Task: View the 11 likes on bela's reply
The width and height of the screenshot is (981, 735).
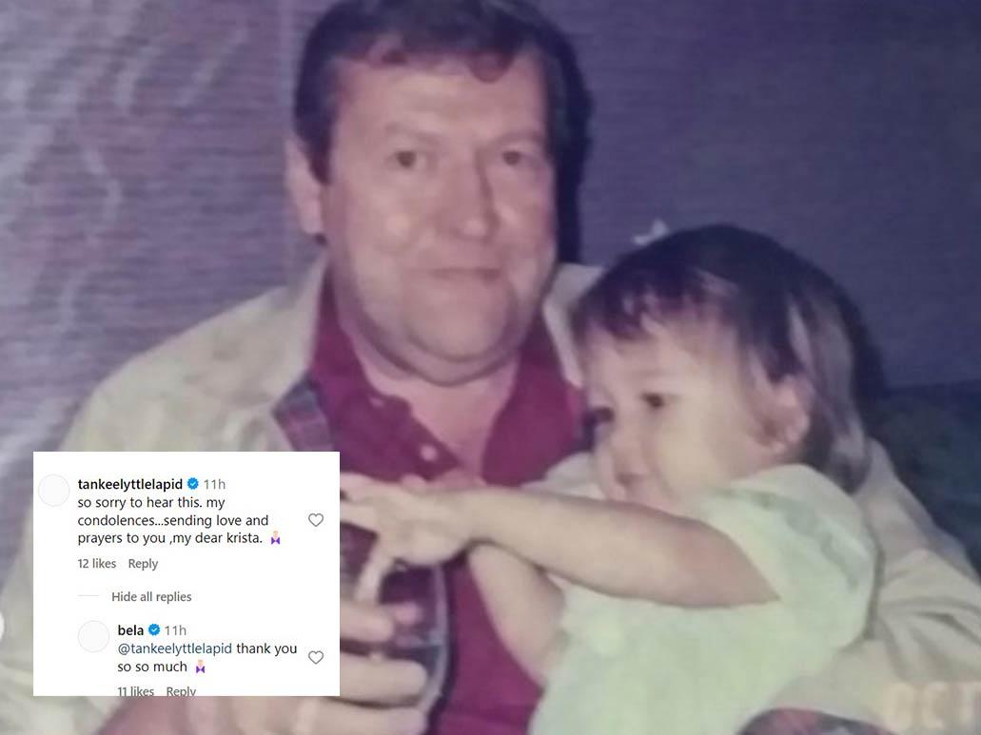Action: click(136, 691)
